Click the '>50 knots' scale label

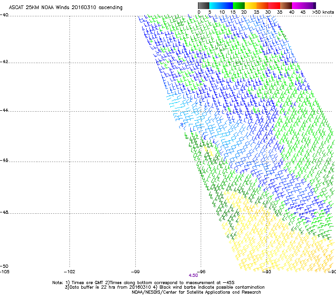point(323,12)
